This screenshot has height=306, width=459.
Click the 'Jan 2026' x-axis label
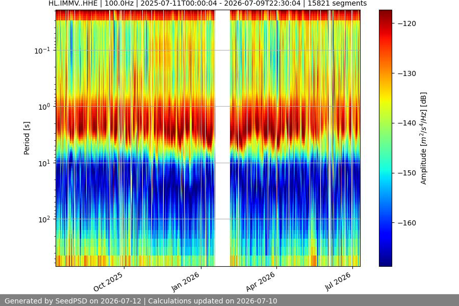click(186, 282)
